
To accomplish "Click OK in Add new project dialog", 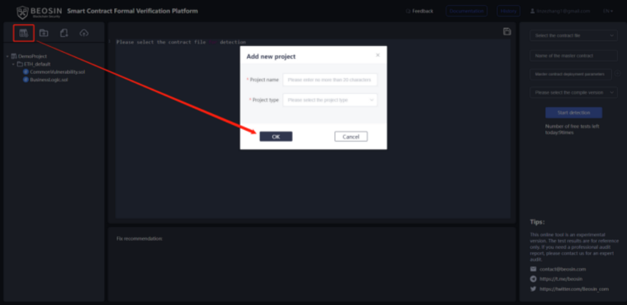I will pyautogui.click(x=276, y=137).
